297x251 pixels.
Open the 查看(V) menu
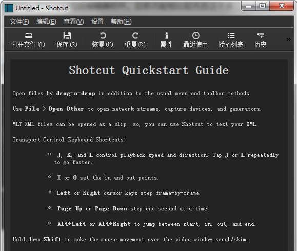[x=74, y=22]
